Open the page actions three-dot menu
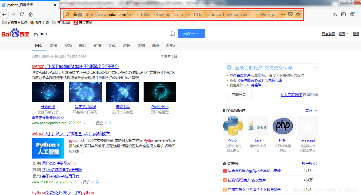The height and width of the screenshot is (195, 361). (283, 14)
